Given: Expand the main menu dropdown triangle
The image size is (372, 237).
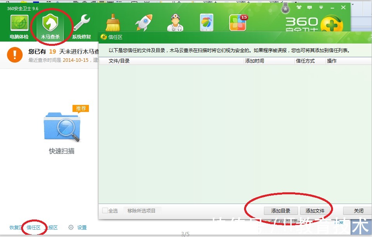Looking at the screenshot, I should pyautogui.click(x=321, y=7).
